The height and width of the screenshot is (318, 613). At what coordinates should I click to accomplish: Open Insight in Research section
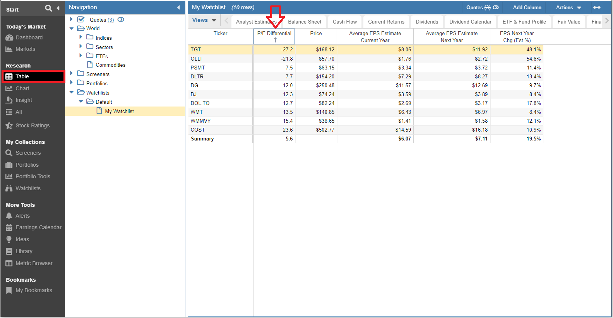click(x=24, y=100)
